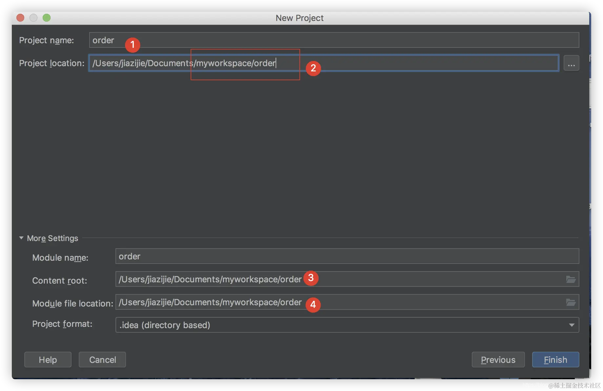
Task: Cancel the New Project dialog
Action: click(102, 360)
